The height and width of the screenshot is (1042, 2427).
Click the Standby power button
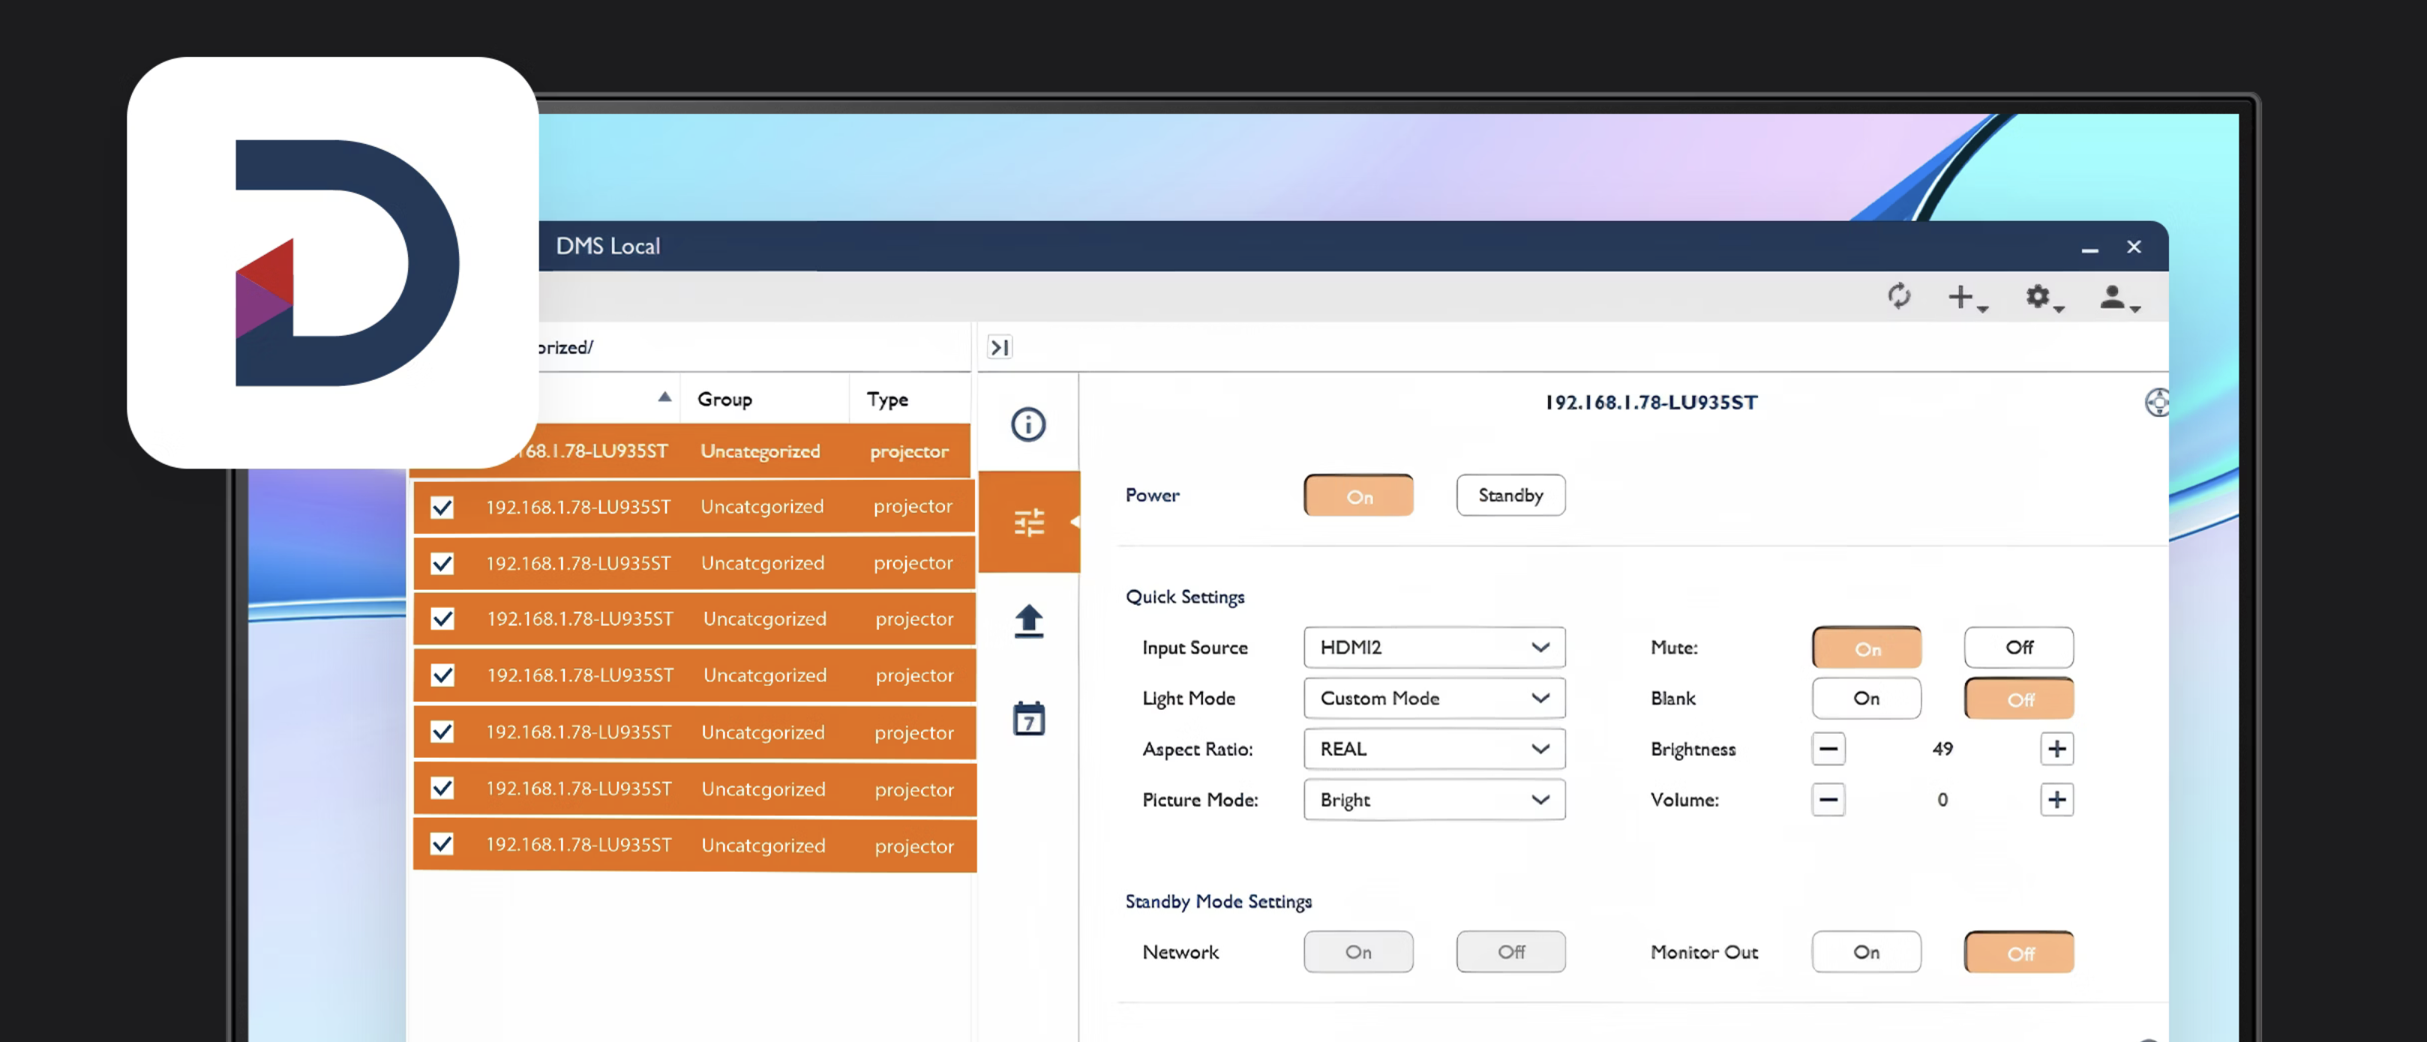coord(1509,496)
